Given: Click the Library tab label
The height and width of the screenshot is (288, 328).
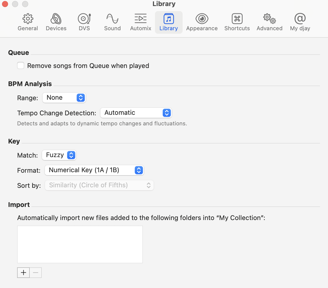Looking at the screenshot, I should click(x=169, y=28).
